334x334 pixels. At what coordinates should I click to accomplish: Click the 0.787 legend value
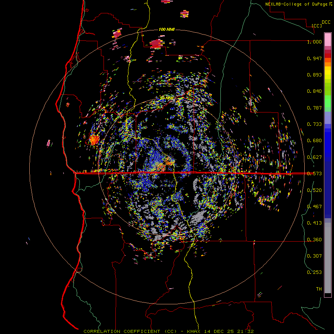point(314,108)
